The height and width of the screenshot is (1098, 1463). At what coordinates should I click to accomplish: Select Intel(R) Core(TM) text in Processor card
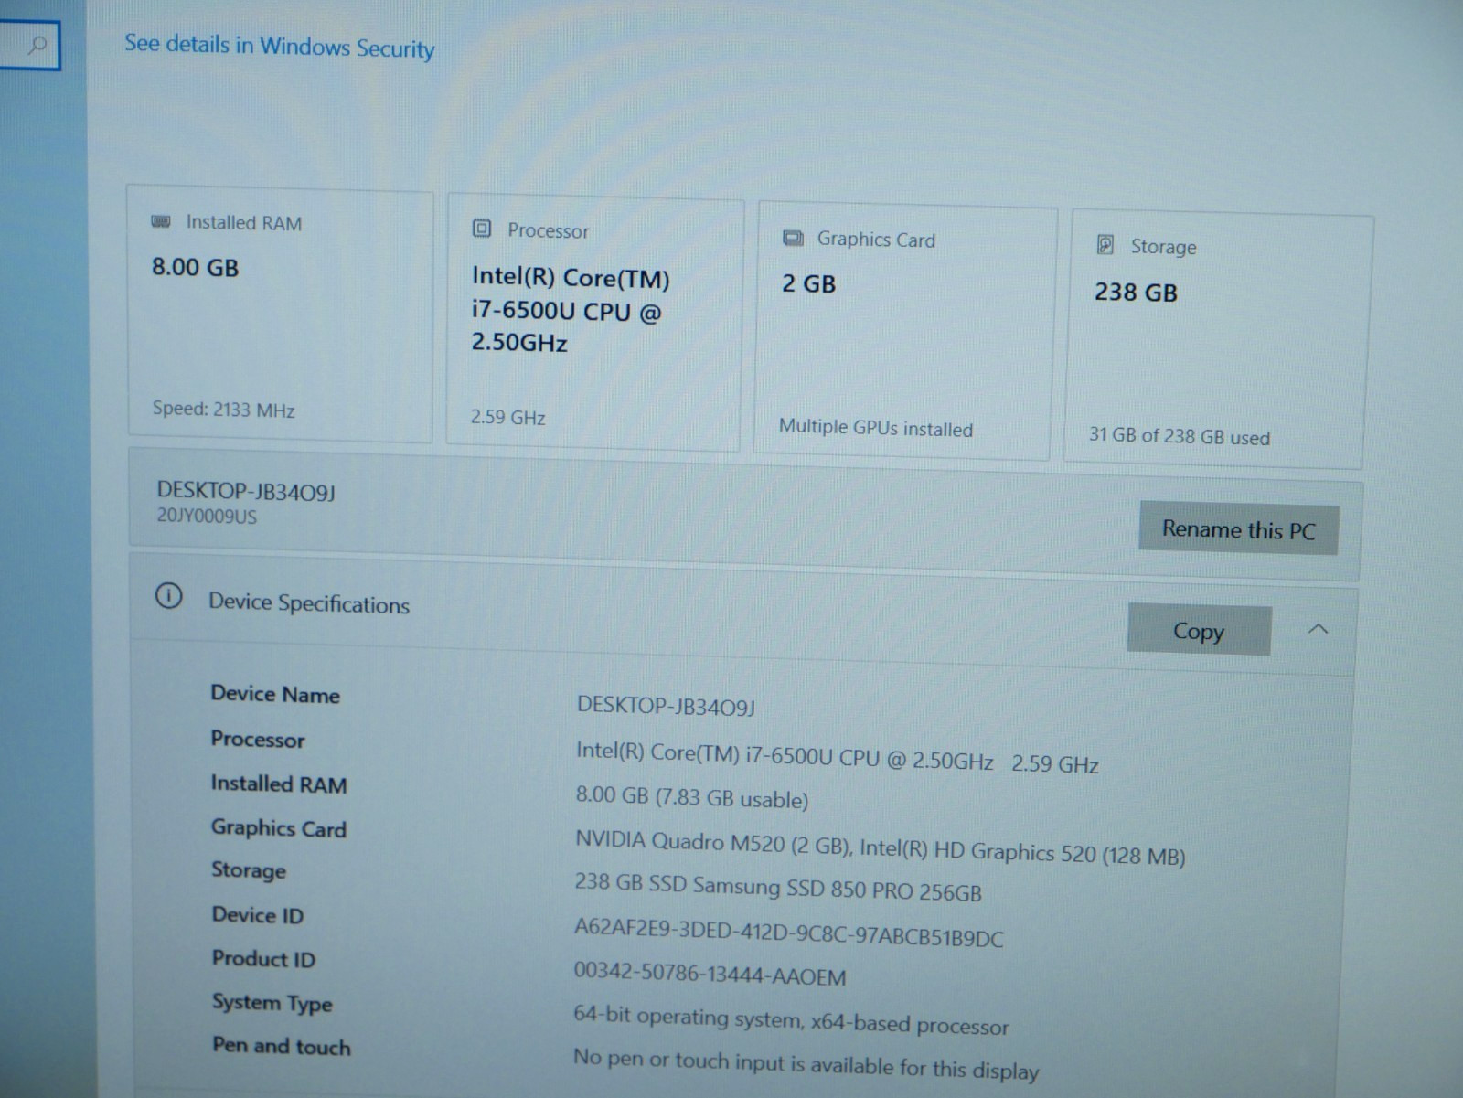[571, 277]
